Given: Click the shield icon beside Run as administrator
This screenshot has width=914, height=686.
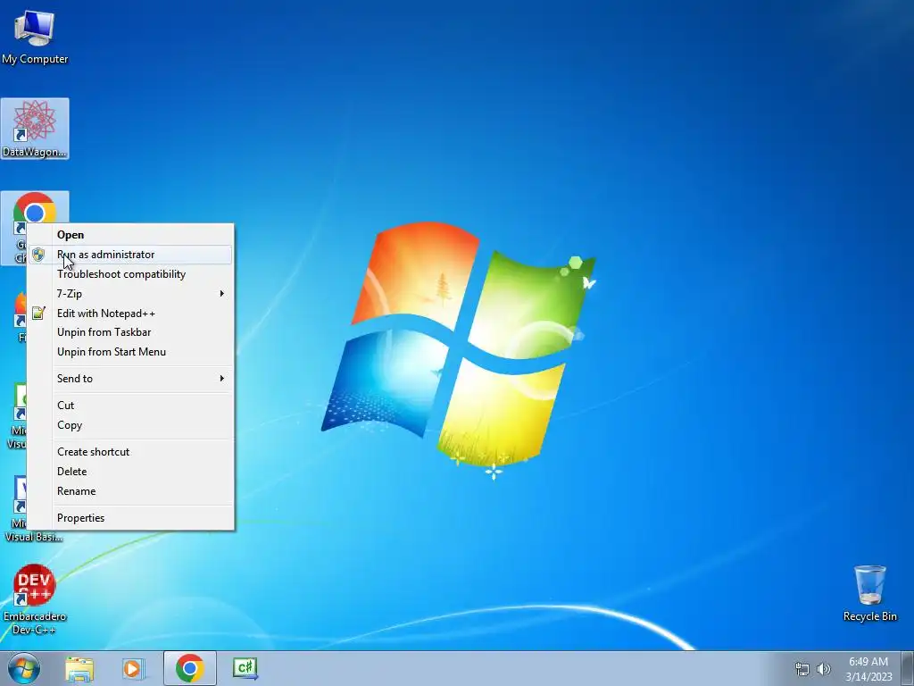Looking at the screenshot, I should (x=38, y=255).
